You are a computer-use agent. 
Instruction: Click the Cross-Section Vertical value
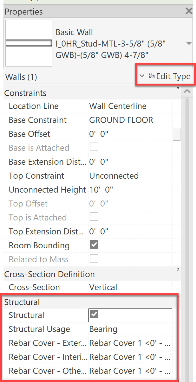point(130,287)
